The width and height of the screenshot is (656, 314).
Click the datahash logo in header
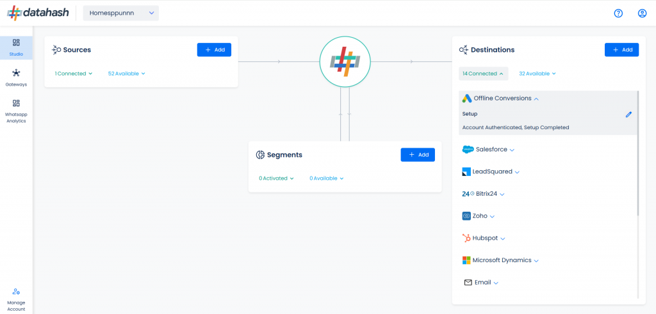(38, 13)
